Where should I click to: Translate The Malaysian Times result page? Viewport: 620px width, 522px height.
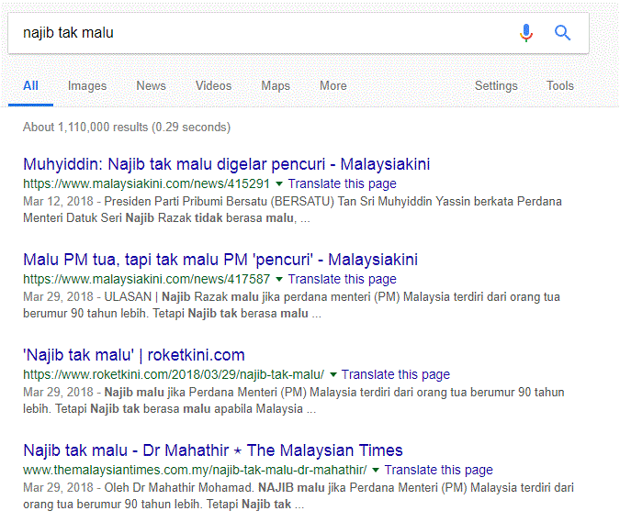(438, 471)
